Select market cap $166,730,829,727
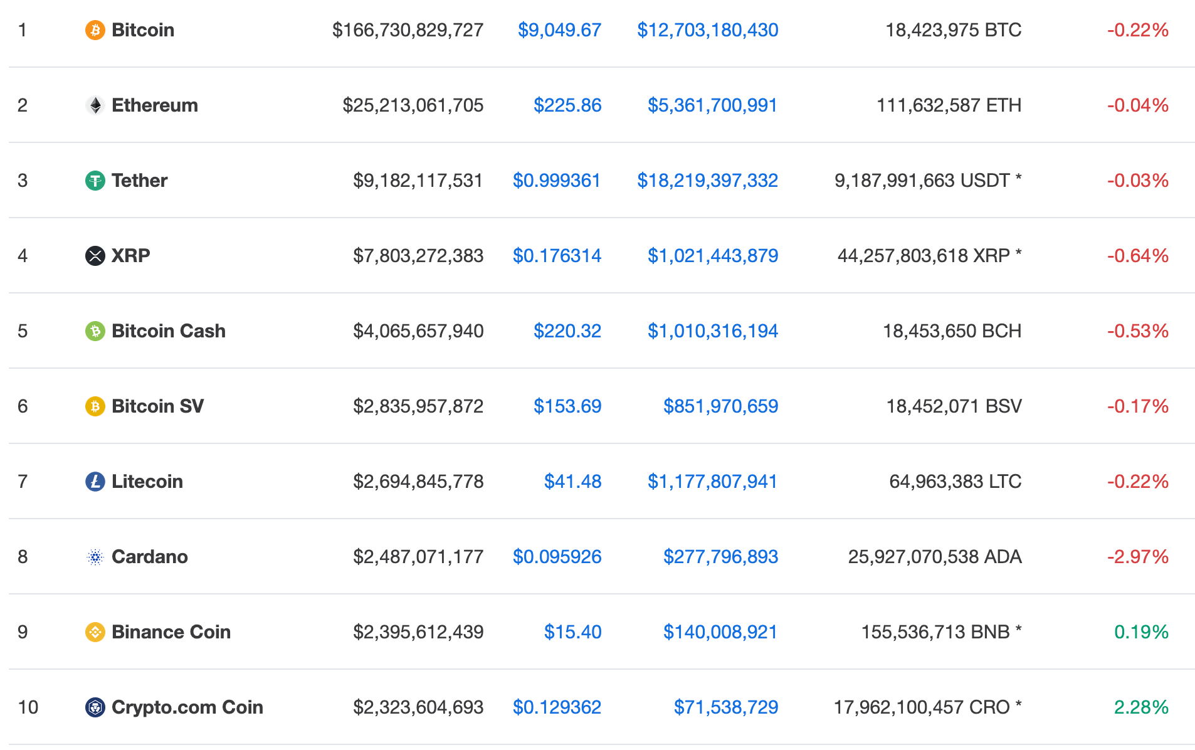The height and width of the screenshot is (750, 1195). tap(408, 30)
